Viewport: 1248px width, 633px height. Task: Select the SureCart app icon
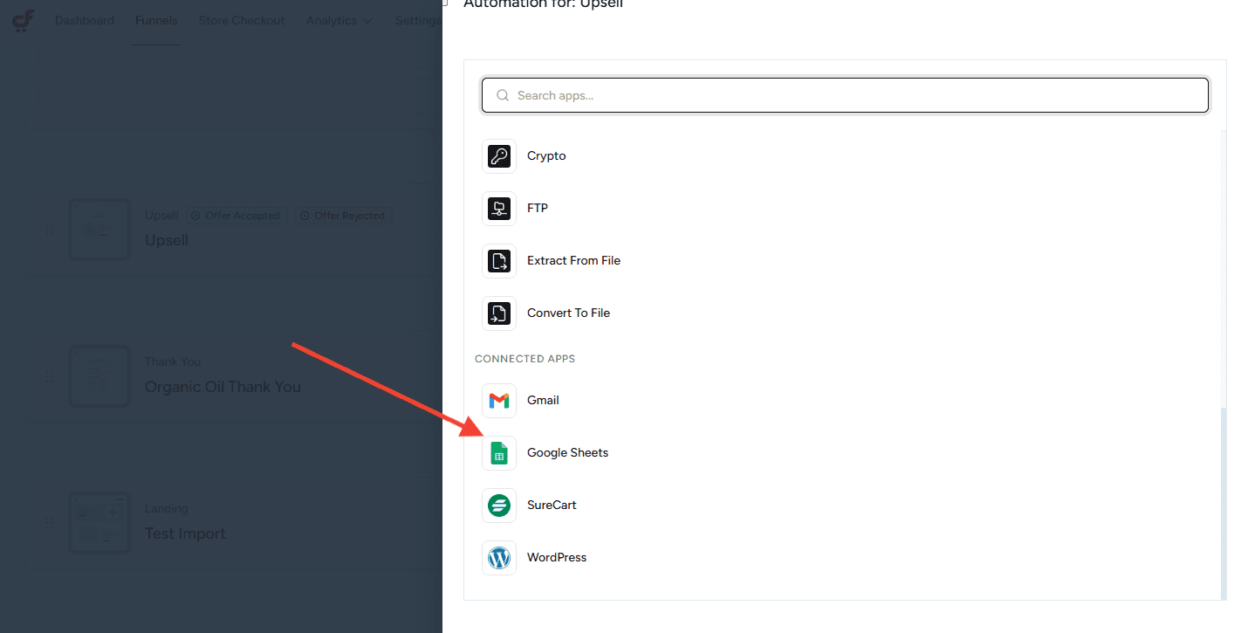[499, 506]
